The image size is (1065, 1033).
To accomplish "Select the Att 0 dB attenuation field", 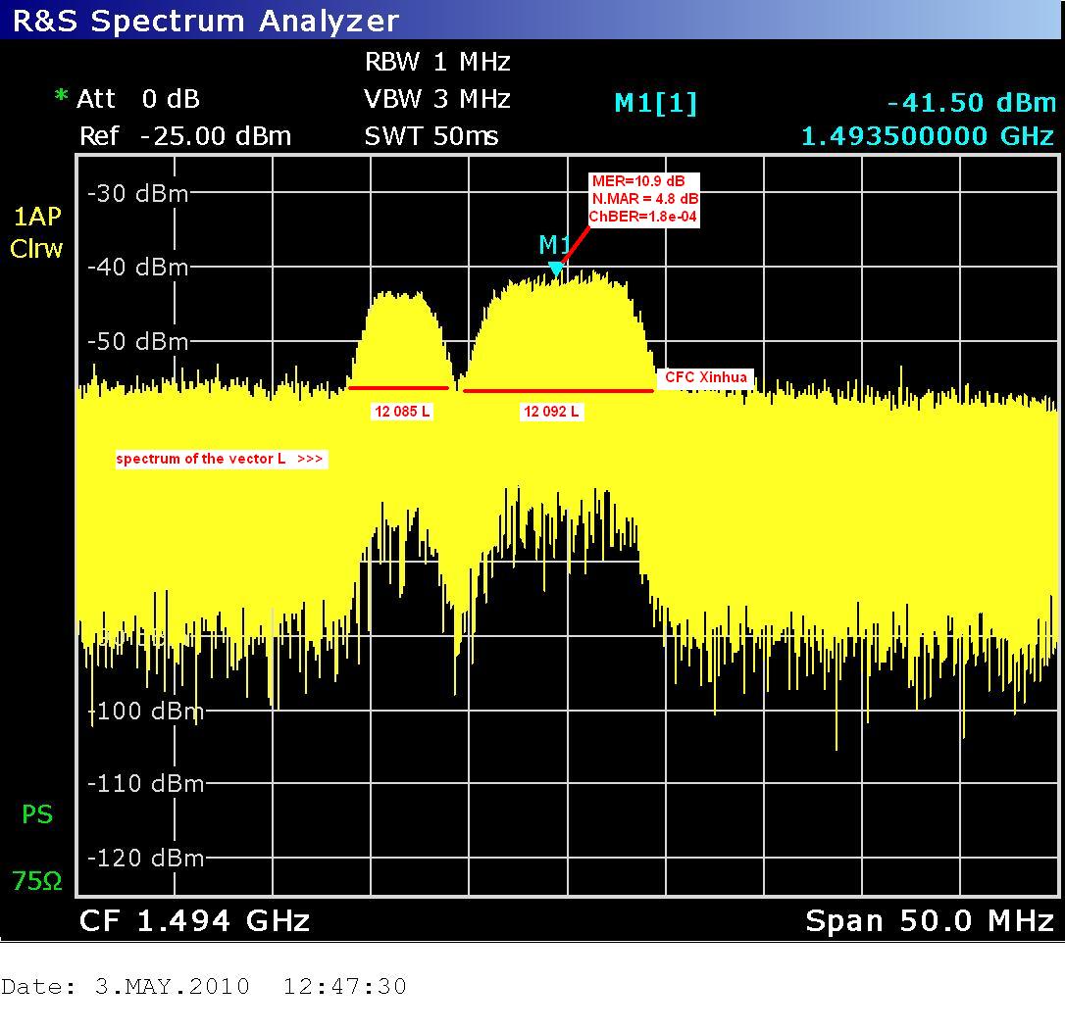I will [x=137, y=99].
